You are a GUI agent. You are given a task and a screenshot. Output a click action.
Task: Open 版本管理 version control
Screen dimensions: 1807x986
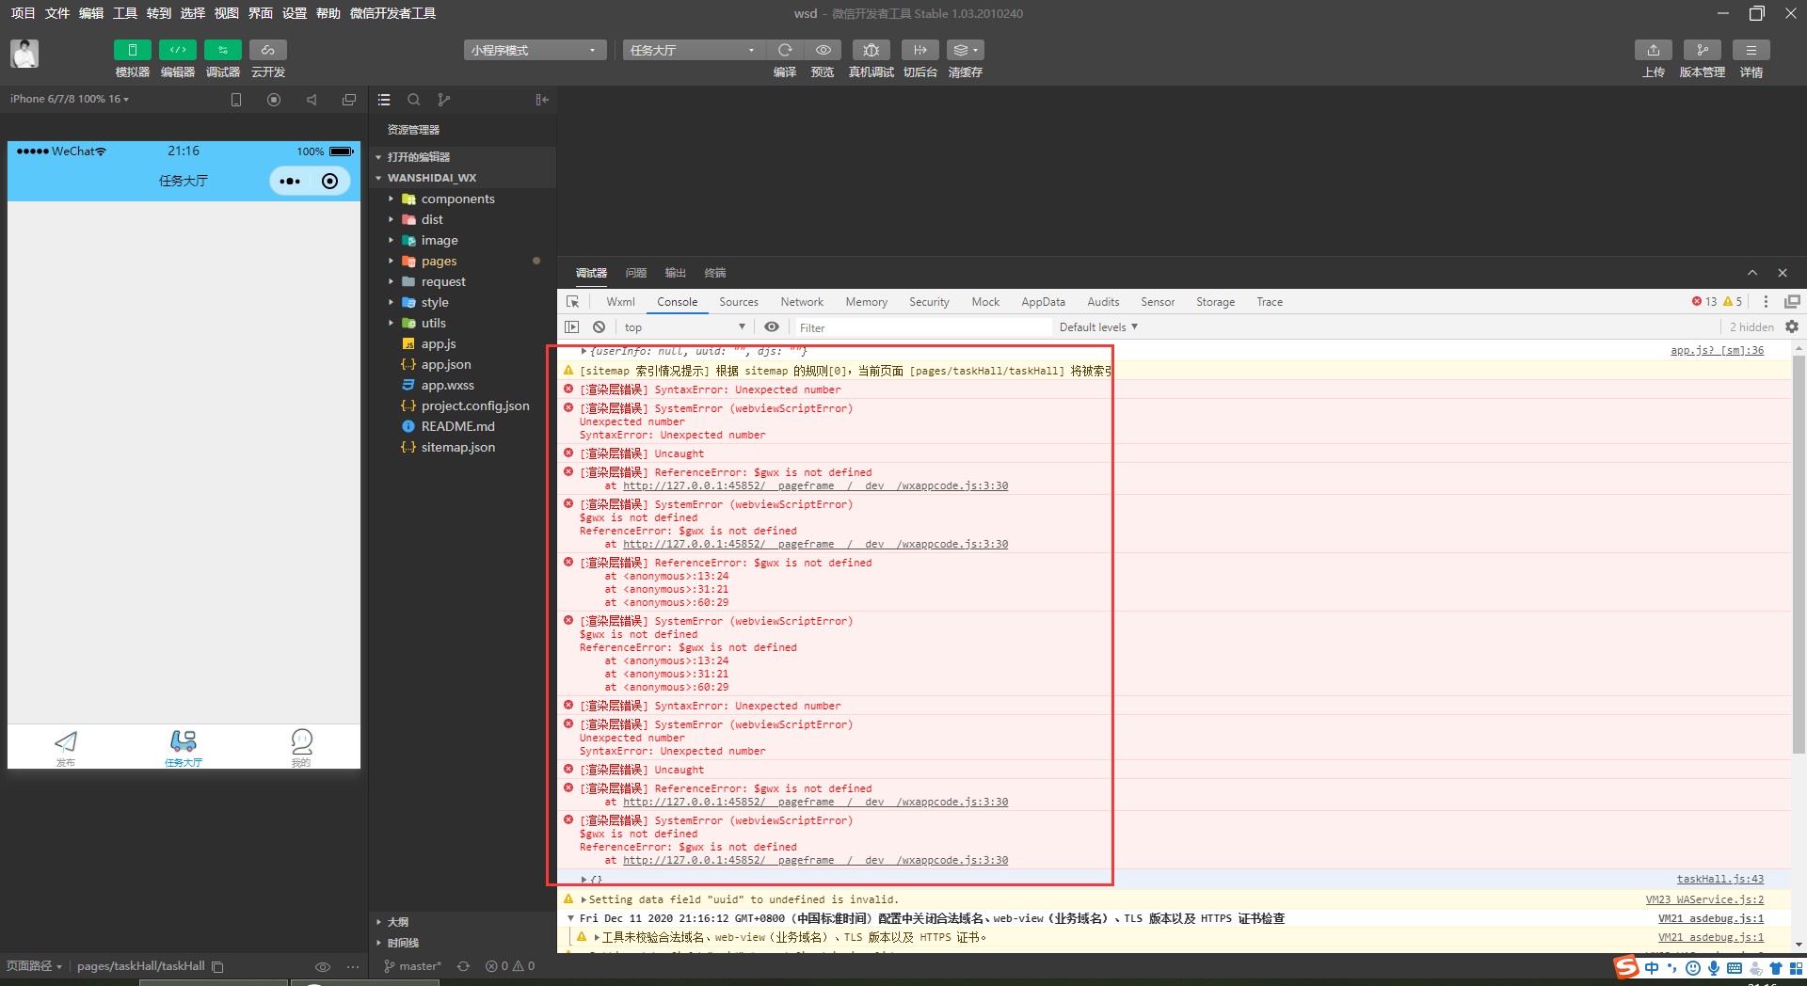point(1703,50)
